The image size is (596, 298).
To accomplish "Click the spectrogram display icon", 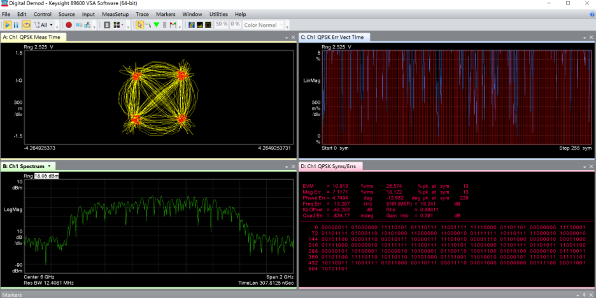I will pos(191,25).
